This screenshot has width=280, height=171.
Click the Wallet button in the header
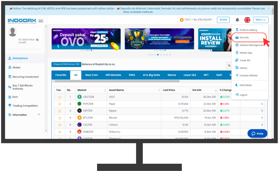coord(223,20)
